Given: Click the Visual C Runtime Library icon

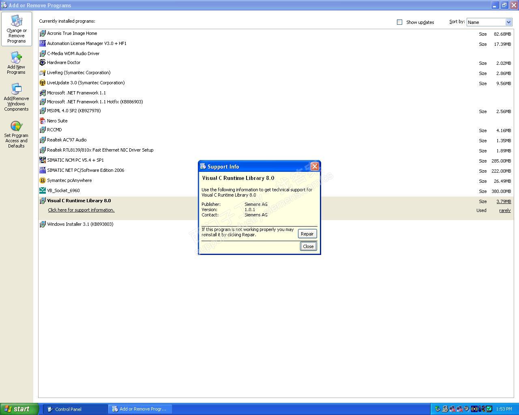Looking at the screenshot, I should [43, 201].
